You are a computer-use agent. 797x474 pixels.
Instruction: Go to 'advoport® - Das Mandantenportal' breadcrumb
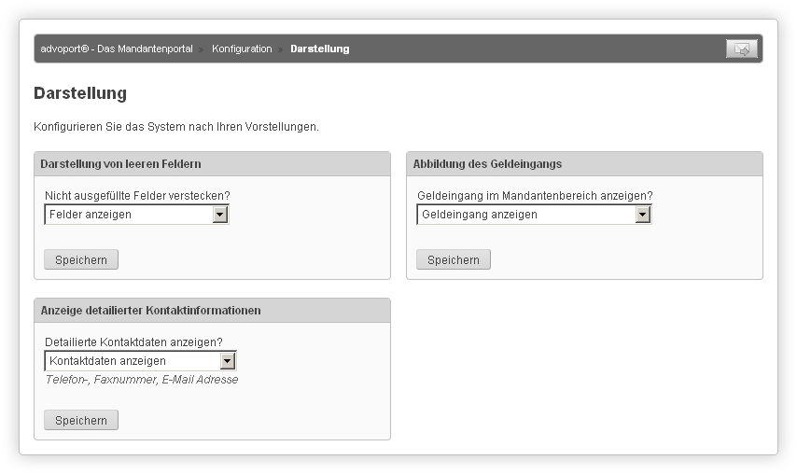117,49
